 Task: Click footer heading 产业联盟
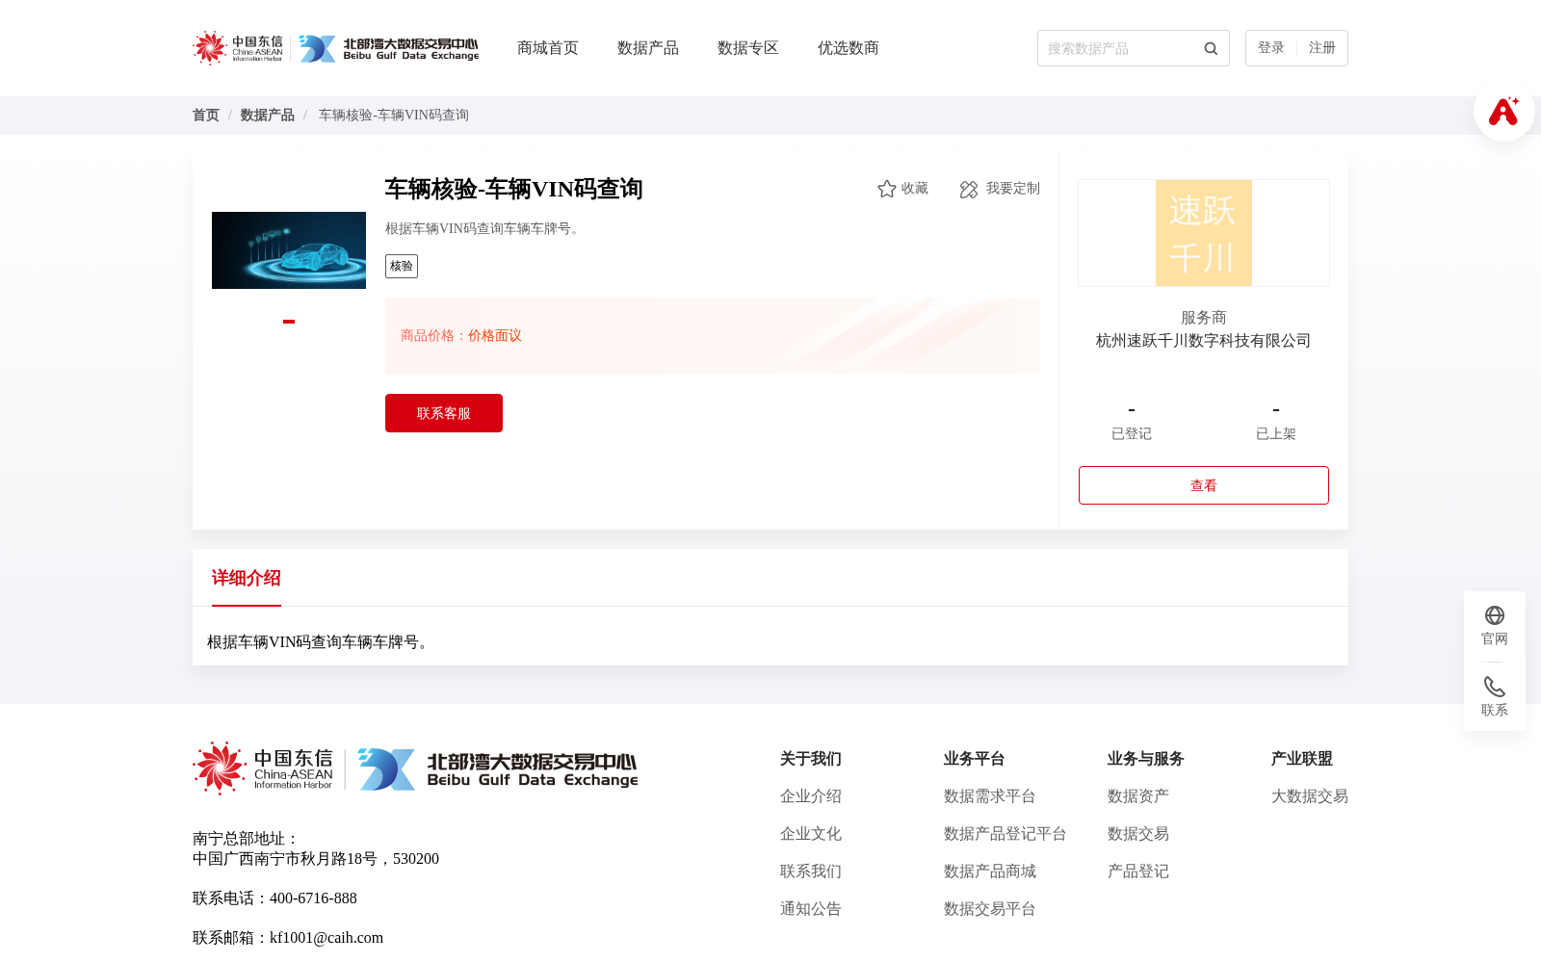tap(1302, 759)
